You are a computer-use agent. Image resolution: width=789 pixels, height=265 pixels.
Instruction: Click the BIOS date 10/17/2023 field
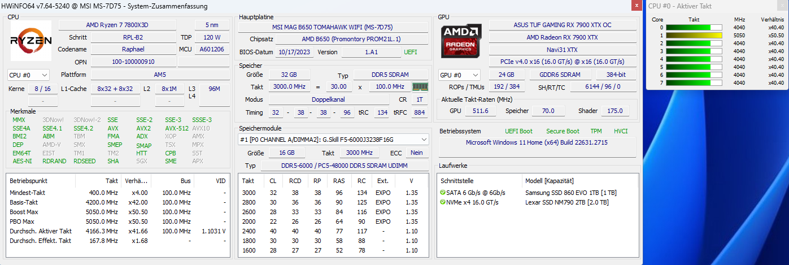294,52
